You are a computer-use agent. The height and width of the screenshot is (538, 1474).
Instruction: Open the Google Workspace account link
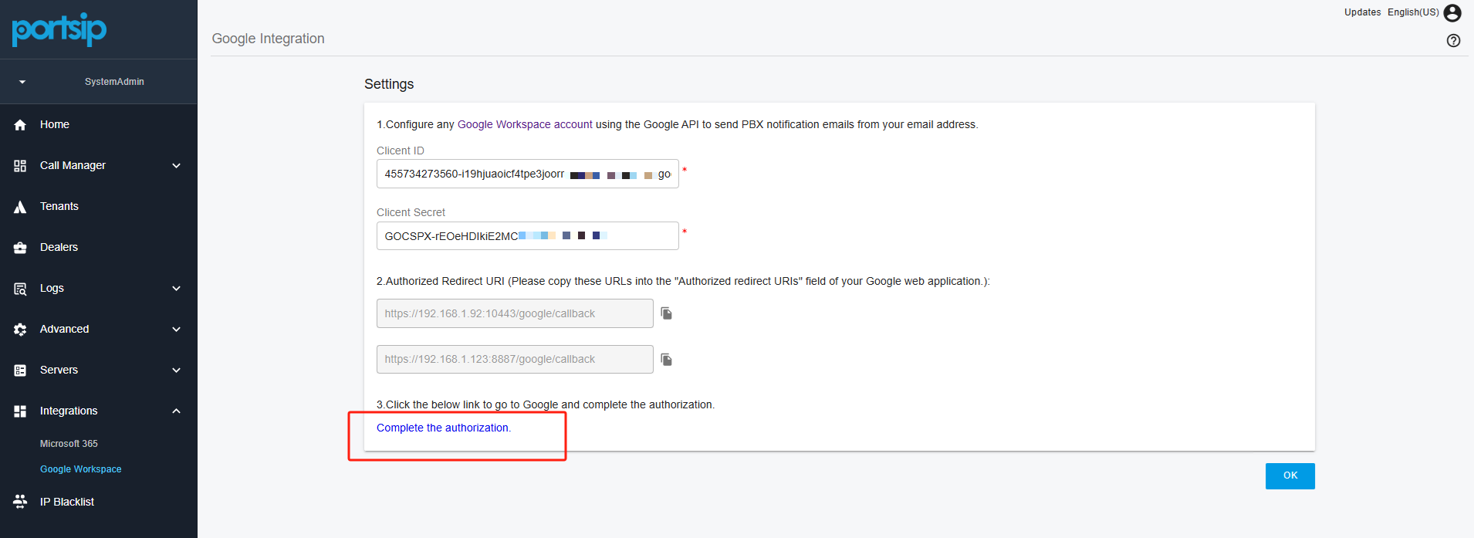pos(525,124)
